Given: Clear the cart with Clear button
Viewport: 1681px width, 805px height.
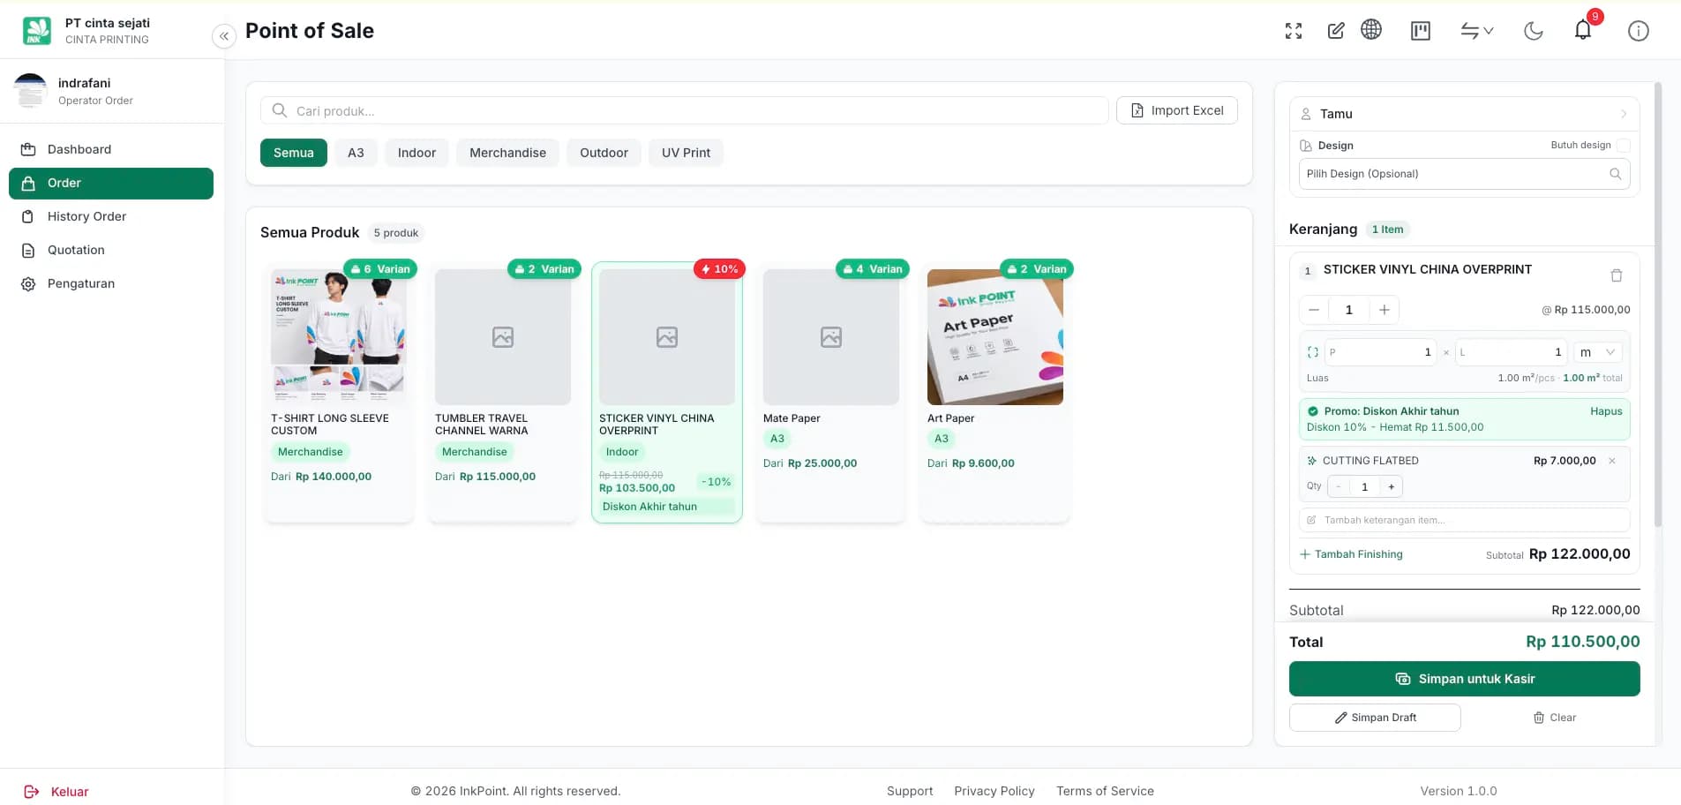Looking at the screenshot, I should pos(1554,718).
